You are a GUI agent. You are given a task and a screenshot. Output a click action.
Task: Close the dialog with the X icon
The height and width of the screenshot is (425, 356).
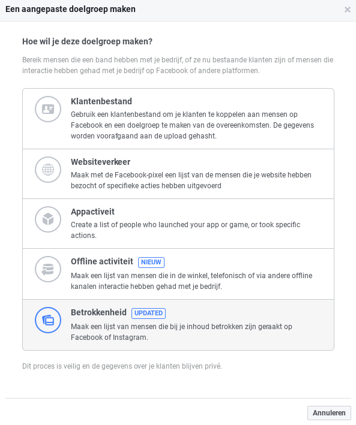tap(348, 10)
